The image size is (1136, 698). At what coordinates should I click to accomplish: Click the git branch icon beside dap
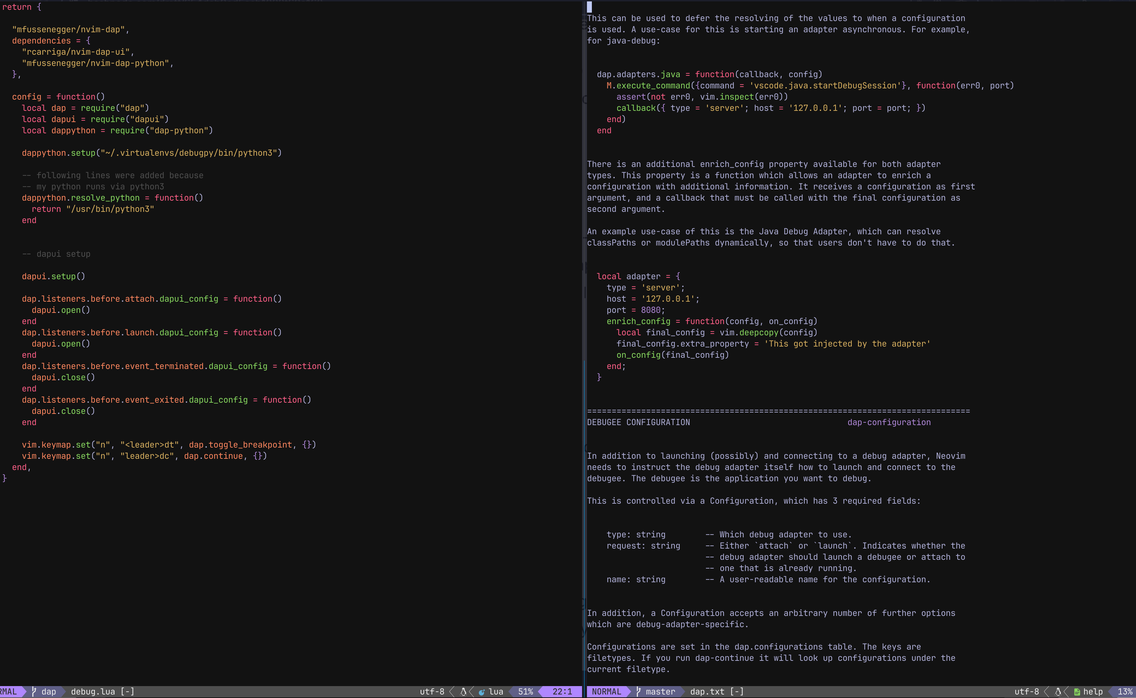coord(34,692)
